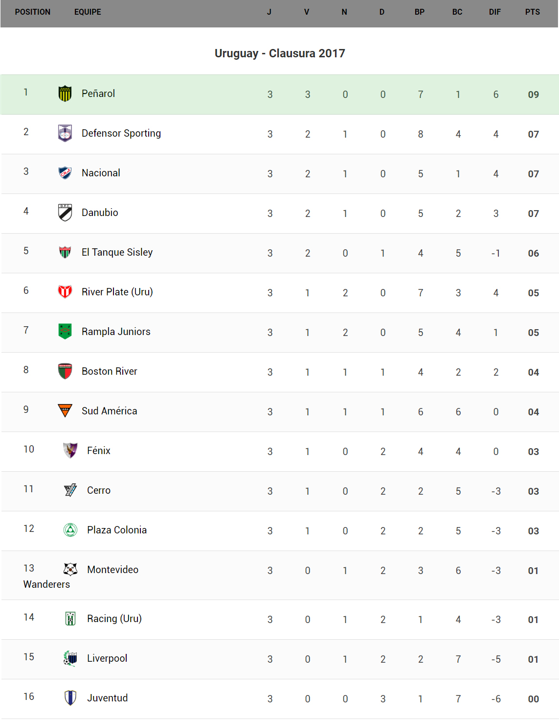
Task: Open the Racing (Uru) team link
Action: [x=114, y=619]
